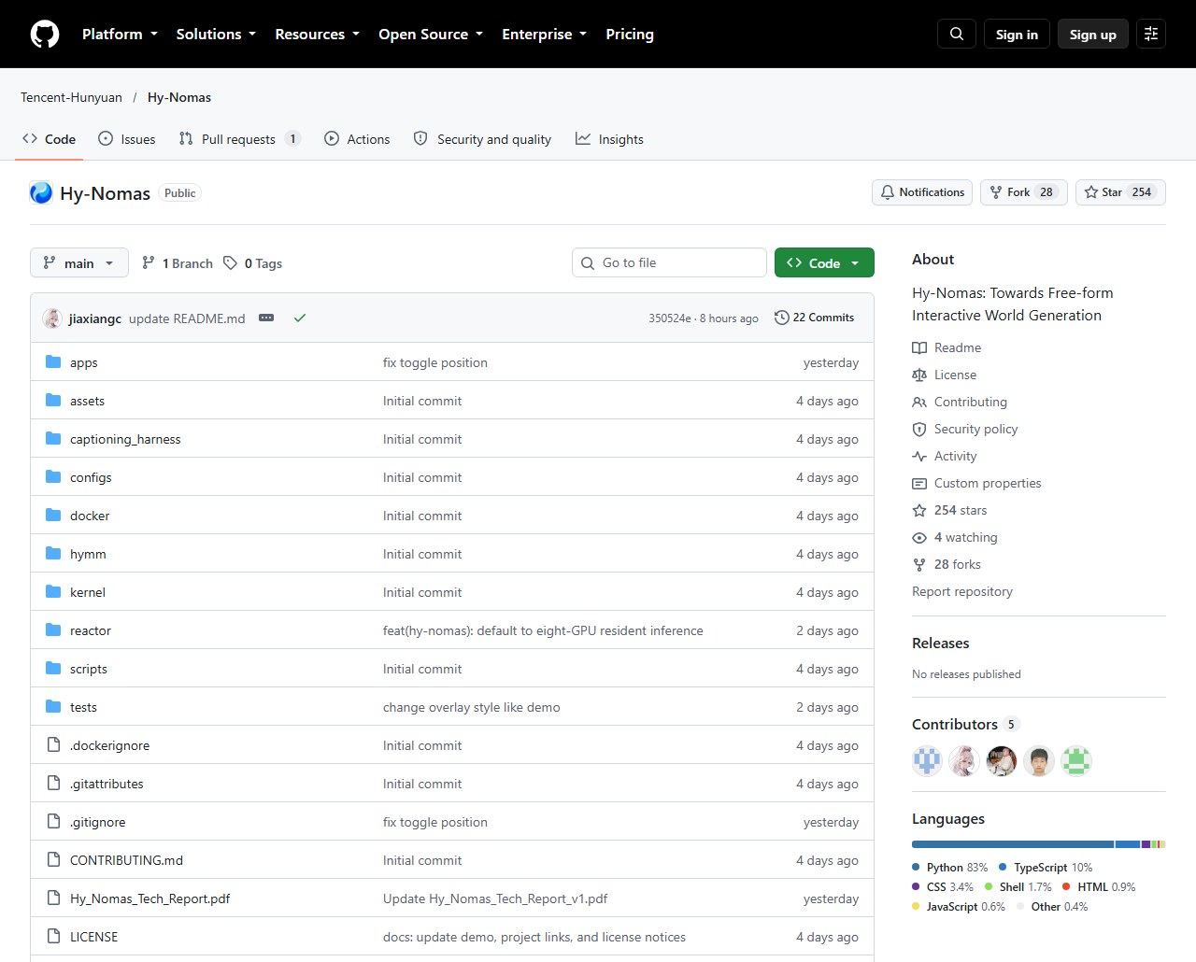This screenshot has height=962, width=1196.
Task: Open the third contributor avatar
Action: [x=1002, y=761]
